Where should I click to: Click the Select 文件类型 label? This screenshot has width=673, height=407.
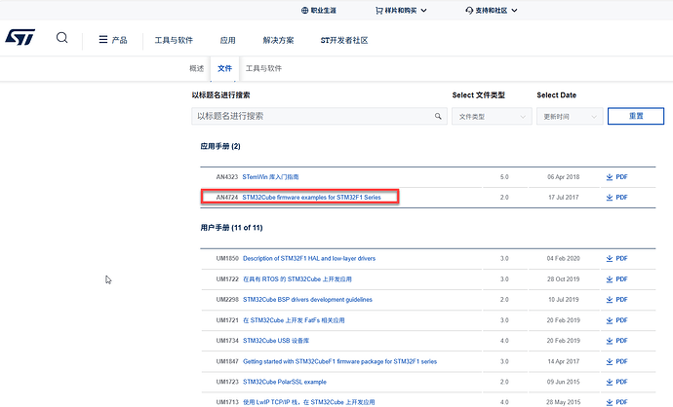point(479,95)
